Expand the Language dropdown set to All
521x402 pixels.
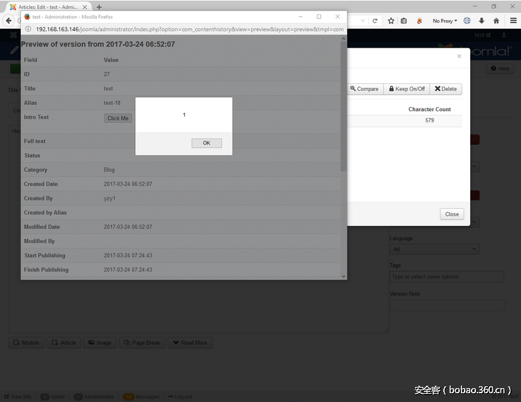coord(435,249)
